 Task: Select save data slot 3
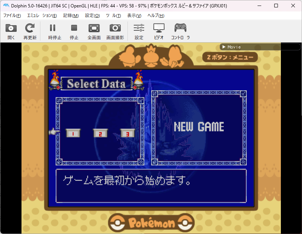tap(127, 133)
